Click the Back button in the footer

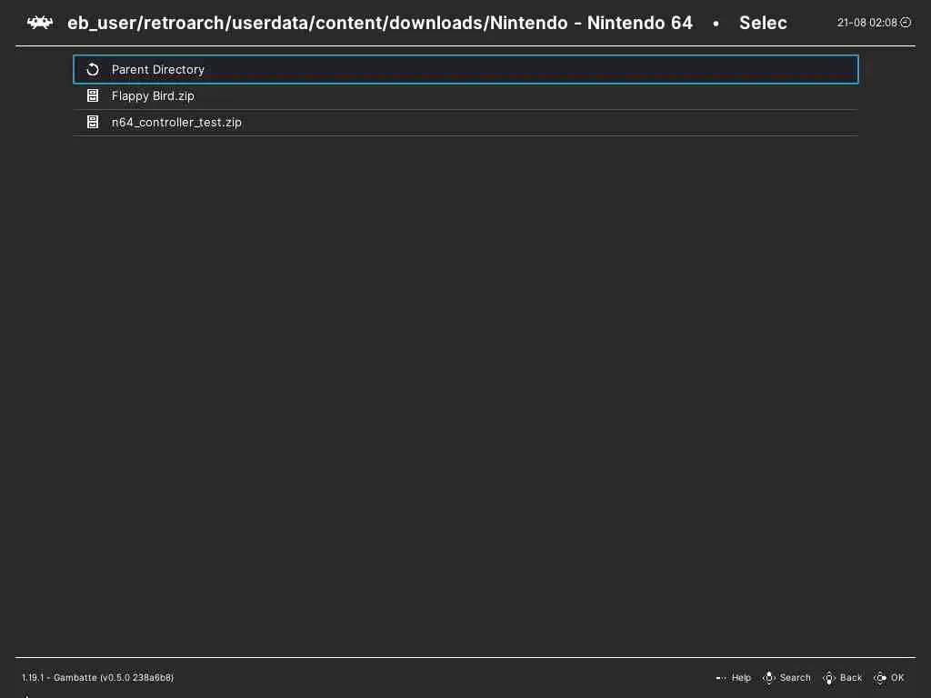pyautogui.click(x=843, y=677)
